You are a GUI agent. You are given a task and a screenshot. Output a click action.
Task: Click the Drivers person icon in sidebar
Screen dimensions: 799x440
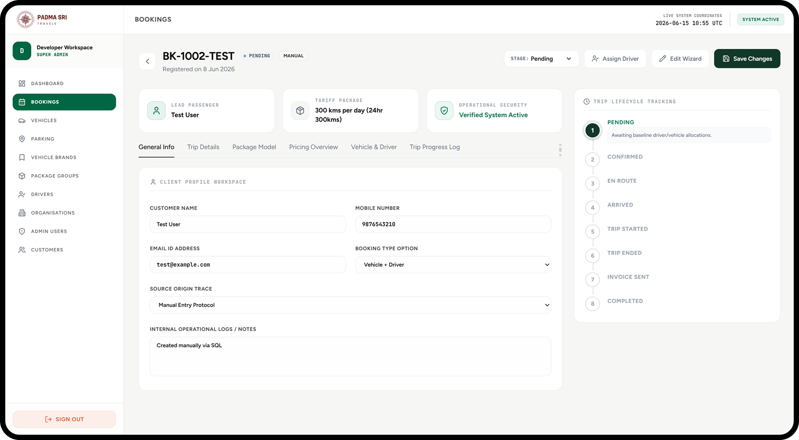point(22,194)
